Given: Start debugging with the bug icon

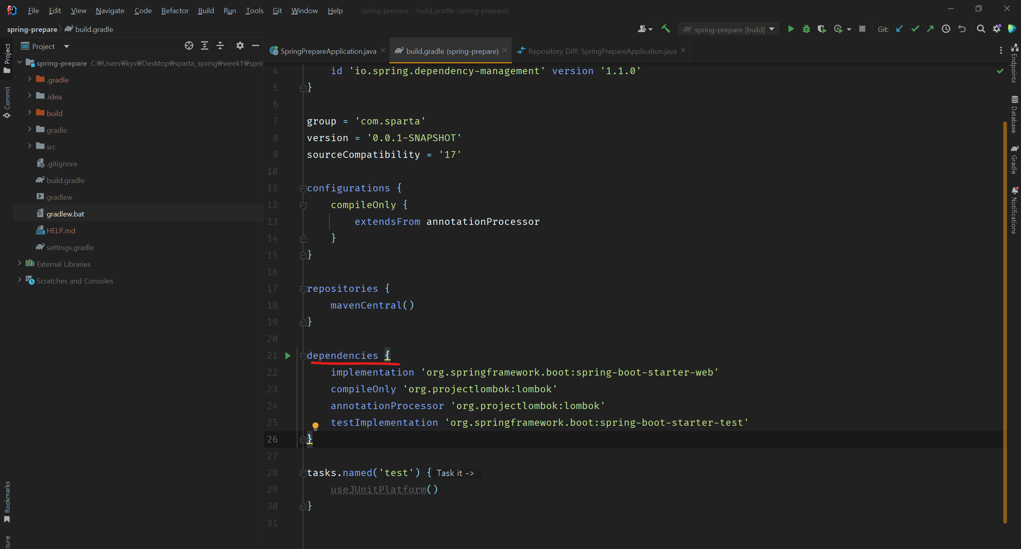Looking at the screenshot, I should click(806, 29).
